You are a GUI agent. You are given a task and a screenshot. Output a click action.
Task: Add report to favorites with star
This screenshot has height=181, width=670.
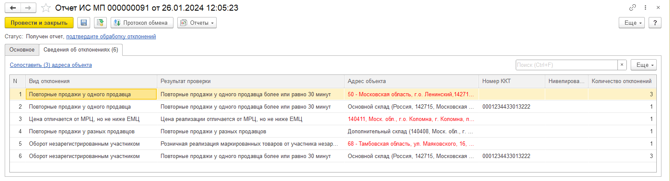[x=47, y=8]
